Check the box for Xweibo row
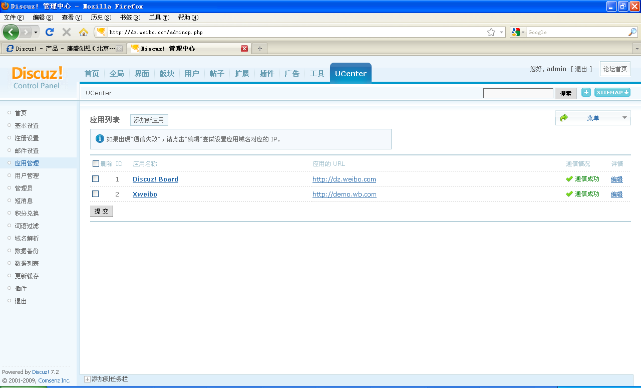This screenshot has height=388, width=641. 96,194
